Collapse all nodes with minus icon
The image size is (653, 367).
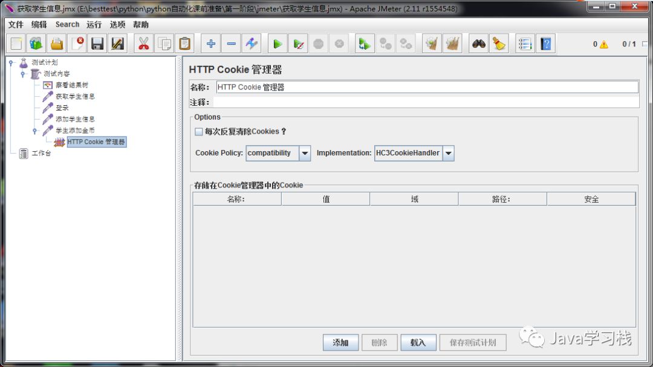click(x=231, y=44)
